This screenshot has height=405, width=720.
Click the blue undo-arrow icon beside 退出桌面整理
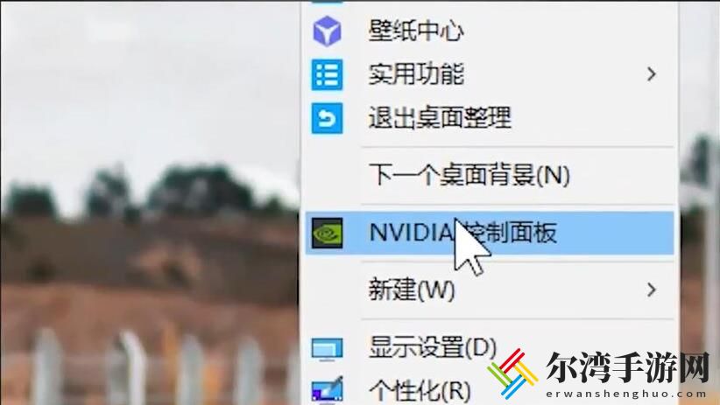click(x=327, y=118)
